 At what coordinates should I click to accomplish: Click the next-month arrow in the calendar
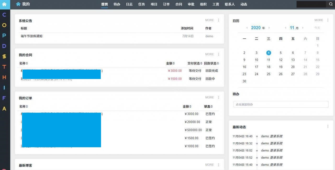(303, 28)
